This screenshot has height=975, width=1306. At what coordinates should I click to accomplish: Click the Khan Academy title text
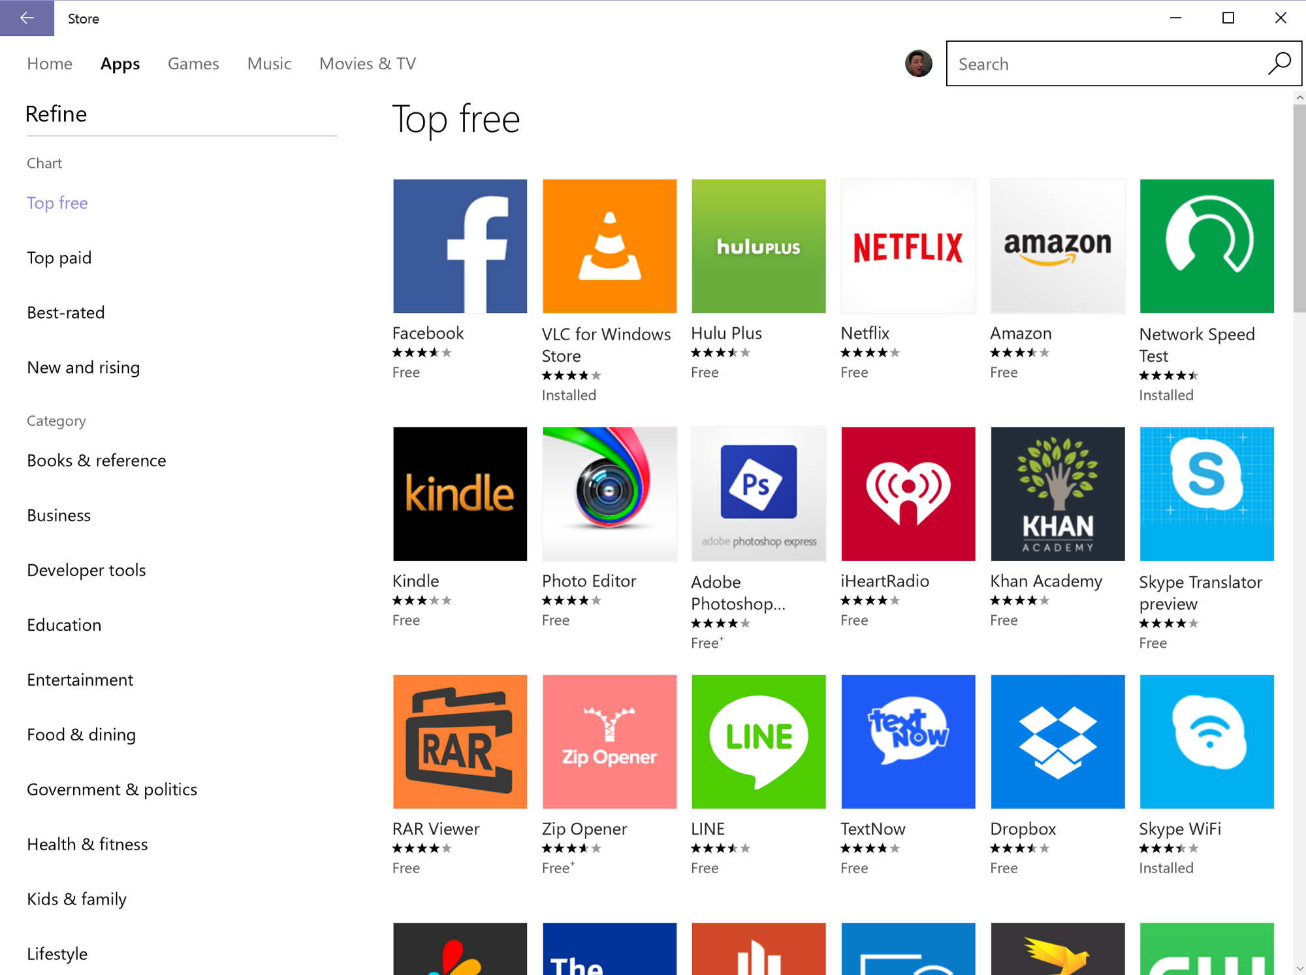pos(1047,581)
